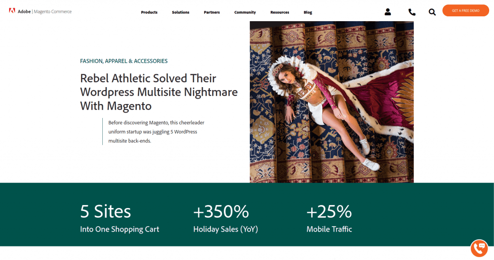The height and width of the screenshot is (260, 494).
Task: Click the Rebel Athletic headline
Action: [x=159, y=92]
